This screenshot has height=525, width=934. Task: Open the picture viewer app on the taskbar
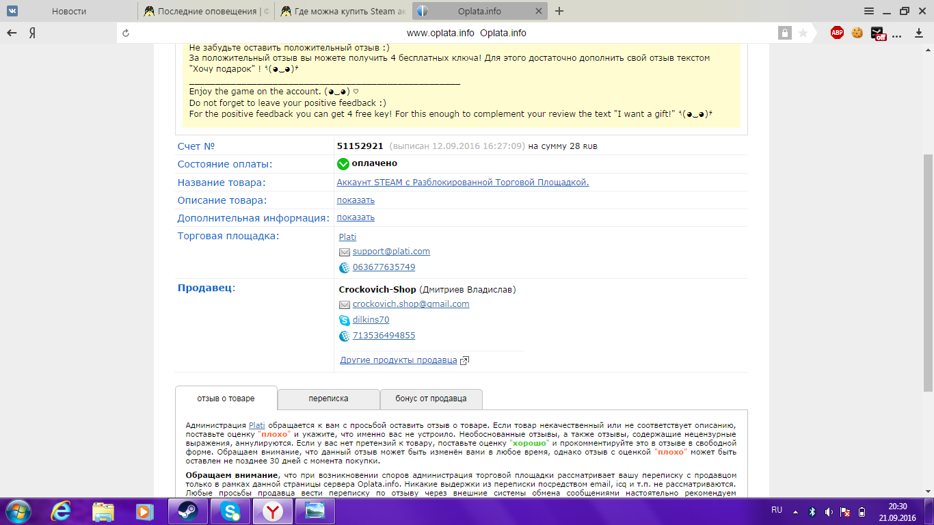pyautogui.click(x=315, y=511)
